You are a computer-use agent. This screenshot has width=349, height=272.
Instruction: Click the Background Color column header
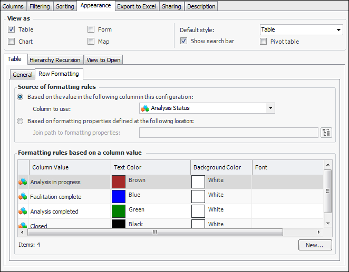[x=217, y=167]
